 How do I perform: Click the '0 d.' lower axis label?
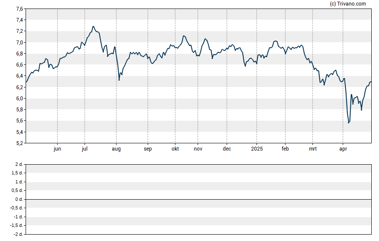tap(19, 199)
